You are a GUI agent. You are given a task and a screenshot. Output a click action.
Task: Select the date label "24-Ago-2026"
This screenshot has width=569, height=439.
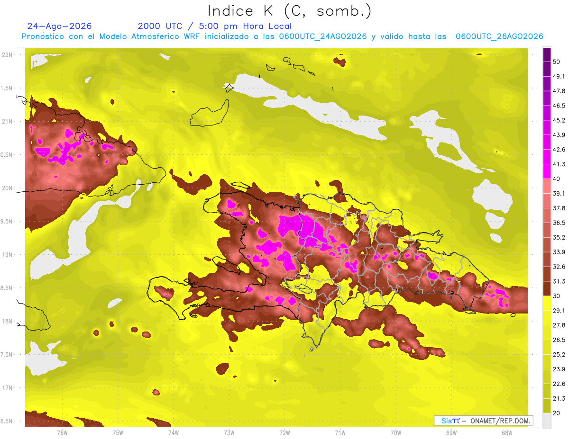[60, 26]
